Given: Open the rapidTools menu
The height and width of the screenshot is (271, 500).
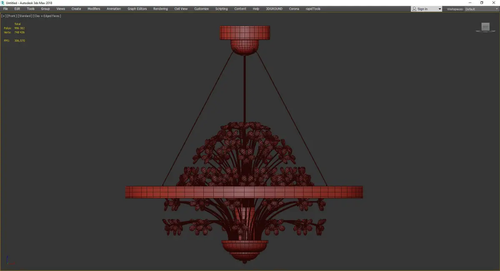Looking at the screenshot, I should coord(313,9).
